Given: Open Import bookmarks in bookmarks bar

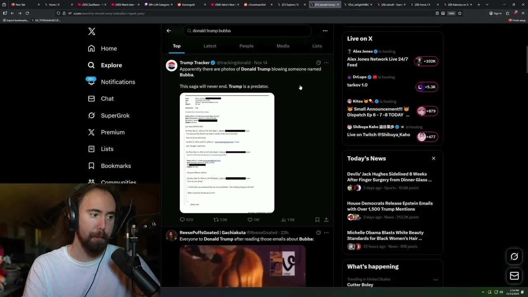Looking at the screenshot, I should [16, 20].
